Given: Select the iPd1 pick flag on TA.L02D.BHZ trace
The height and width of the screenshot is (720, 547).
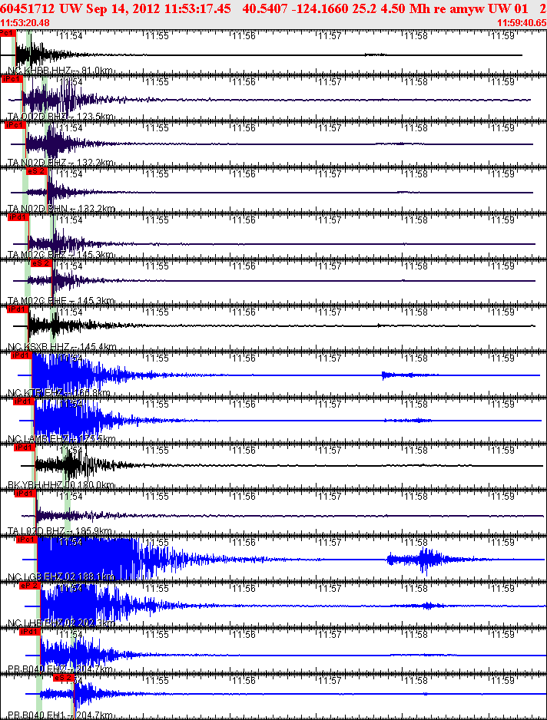Looking at the screenshot, I should point(25,493).
